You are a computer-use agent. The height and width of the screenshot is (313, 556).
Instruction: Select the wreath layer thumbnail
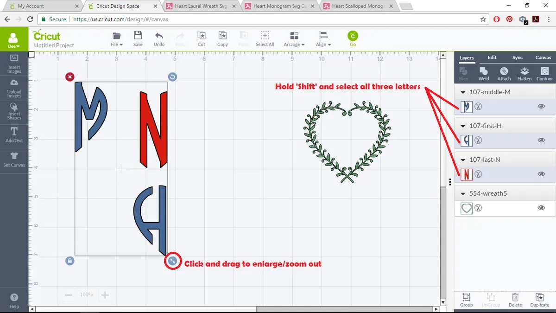[467, 208]
